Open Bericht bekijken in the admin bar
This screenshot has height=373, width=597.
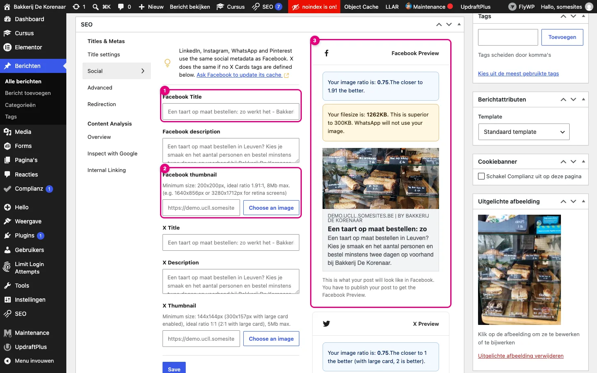click(x=190, y=7)
